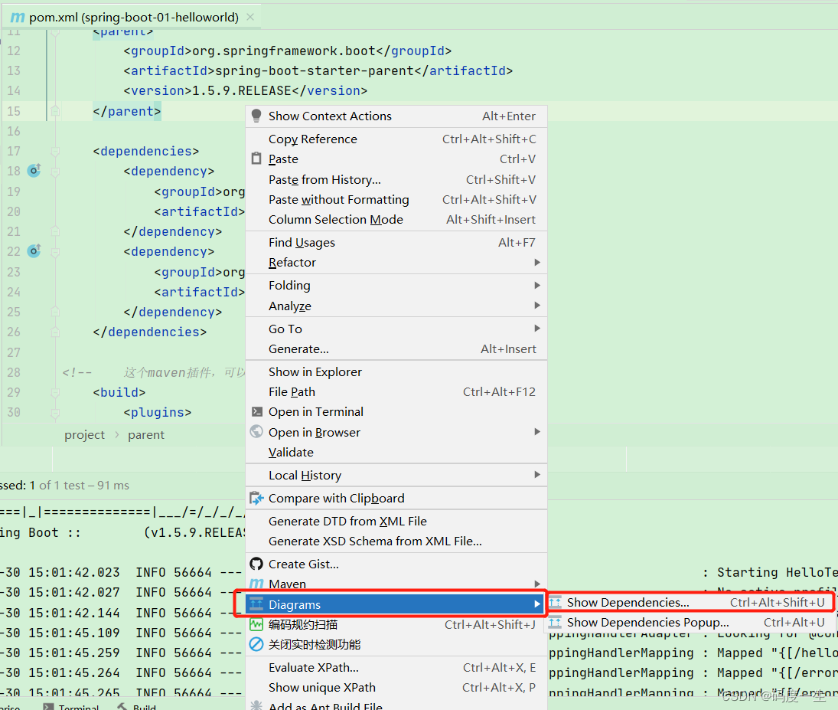Choose Generate DTD from XML File
This screenshot has height=710, width=838.
pos(396,521)
